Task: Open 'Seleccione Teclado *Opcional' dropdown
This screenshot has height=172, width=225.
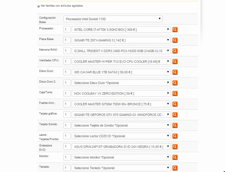Action: point(121,168)
